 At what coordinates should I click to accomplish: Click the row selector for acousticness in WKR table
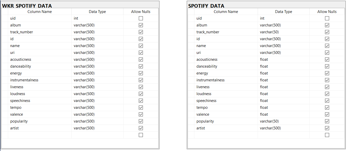coord(4,59)
